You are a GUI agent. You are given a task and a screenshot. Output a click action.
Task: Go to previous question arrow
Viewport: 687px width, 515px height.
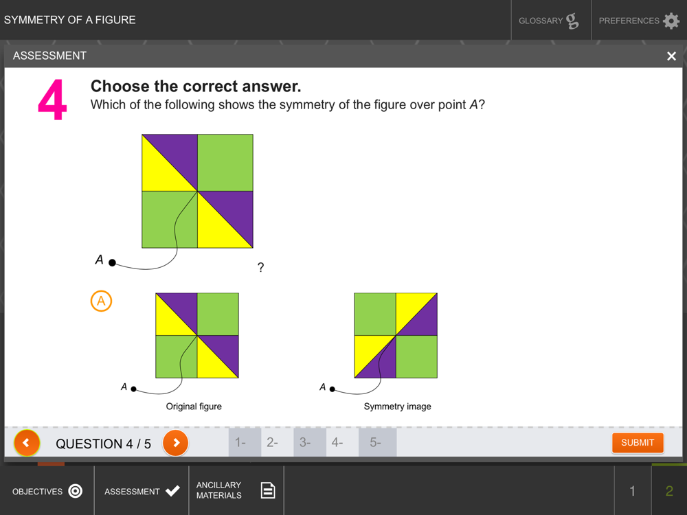click(27, 443)
